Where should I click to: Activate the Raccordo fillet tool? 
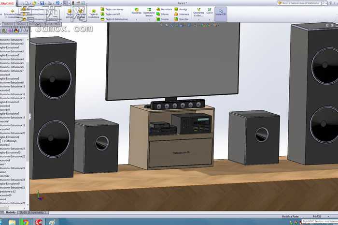tap(137, 11)
